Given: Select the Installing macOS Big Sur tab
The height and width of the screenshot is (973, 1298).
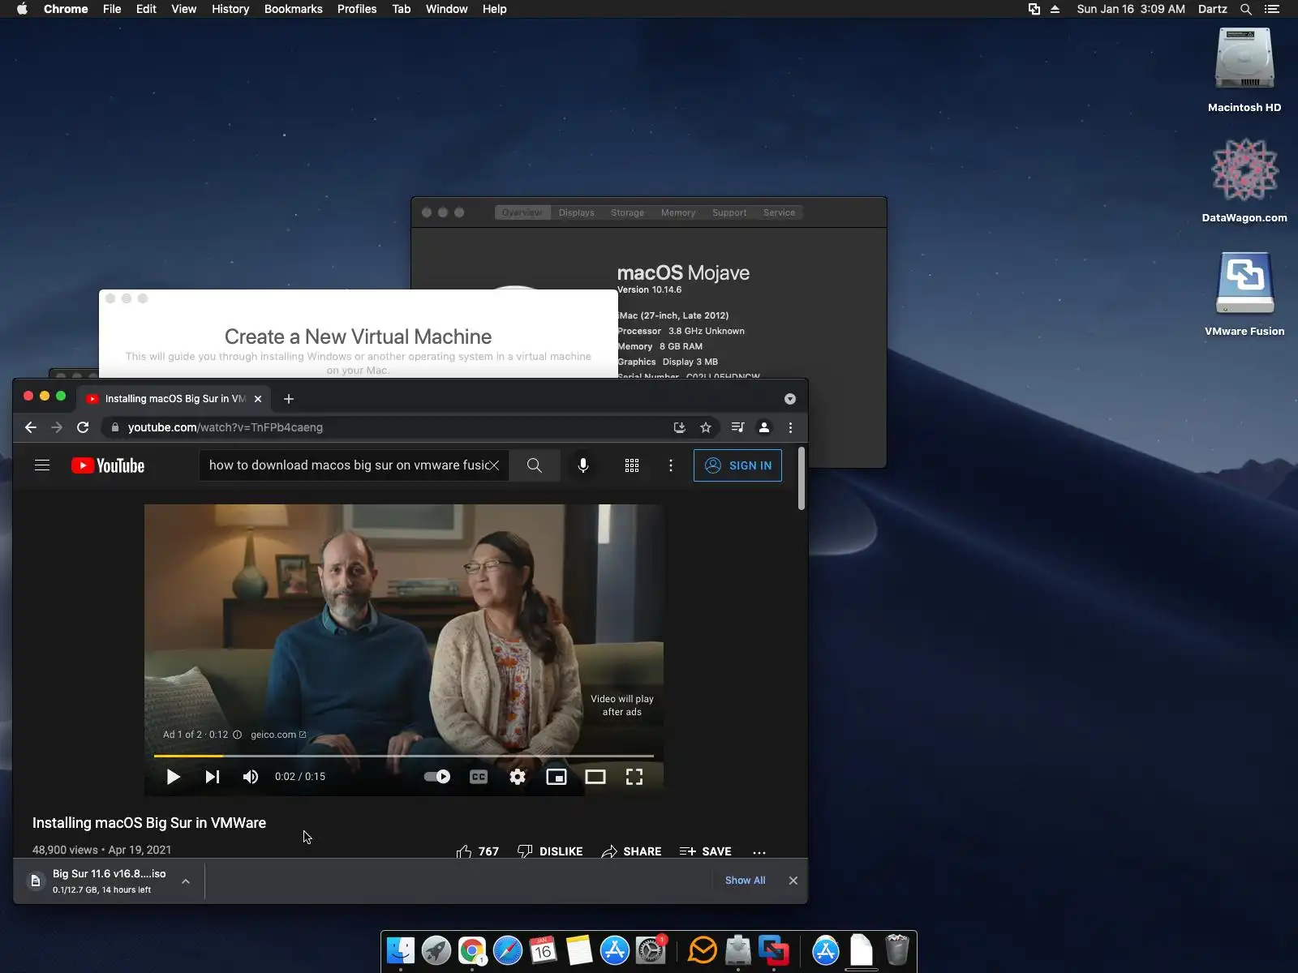Looking at the screenshot, I should [x=174, y=399].
